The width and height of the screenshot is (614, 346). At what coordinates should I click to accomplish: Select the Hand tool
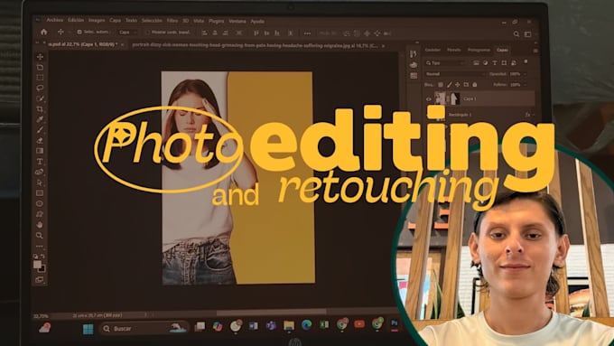(x=40, y=225)
